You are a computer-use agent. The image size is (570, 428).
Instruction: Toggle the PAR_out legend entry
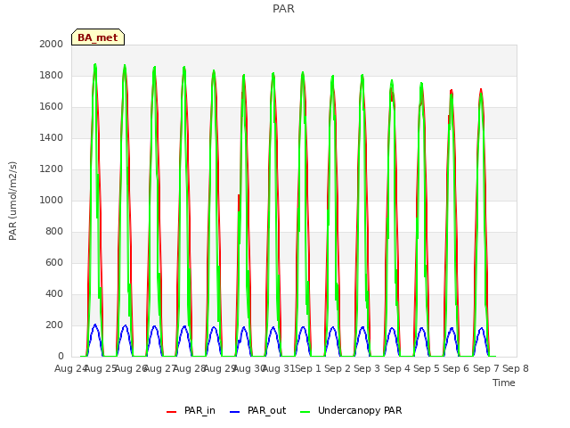258,410
